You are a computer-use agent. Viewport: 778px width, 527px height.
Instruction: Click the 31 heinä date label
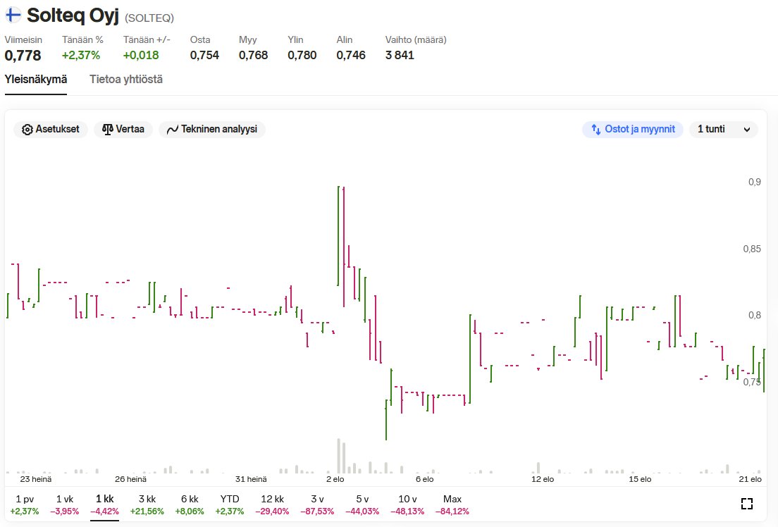(x=251, y=479)
